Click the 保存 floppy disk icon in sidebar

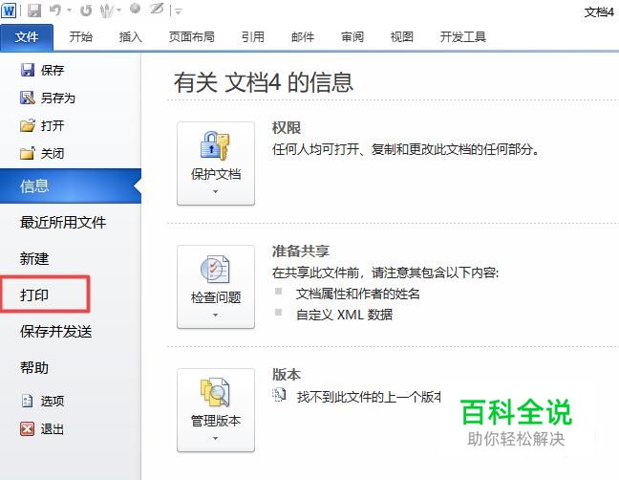[x=28, y=70]
